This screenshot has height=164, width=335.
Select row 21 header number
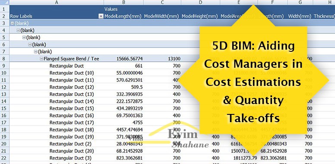4,151
